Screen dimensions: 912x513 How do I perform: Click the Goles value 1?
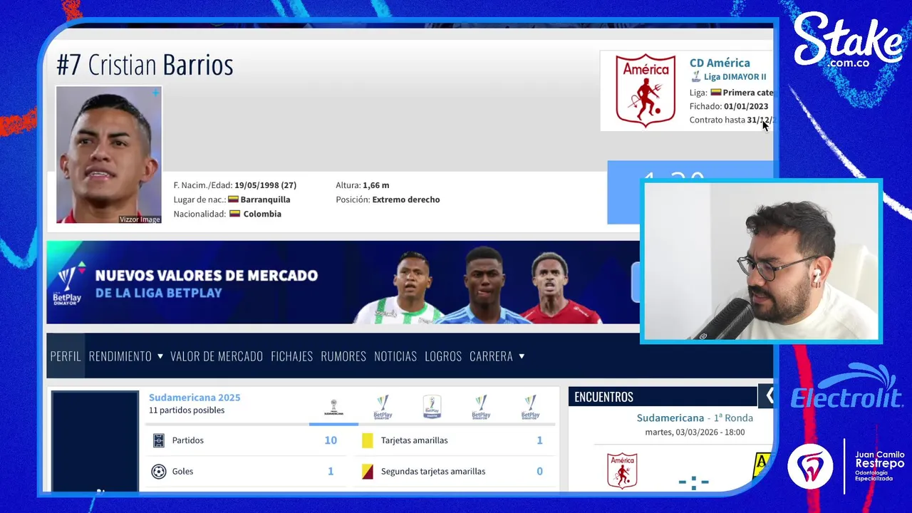tap(331, 471)
